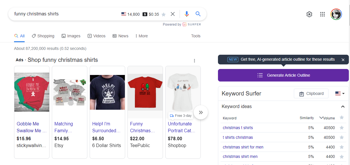Screen dimensions: 350x165
Task: Click the Free 3-day shipping badge
Action: [x=180, y=116]
